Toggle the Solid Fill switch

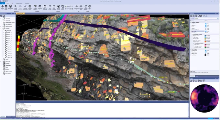(206, 25)
